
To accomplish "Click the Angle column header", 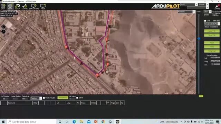I will click(113, 103).
